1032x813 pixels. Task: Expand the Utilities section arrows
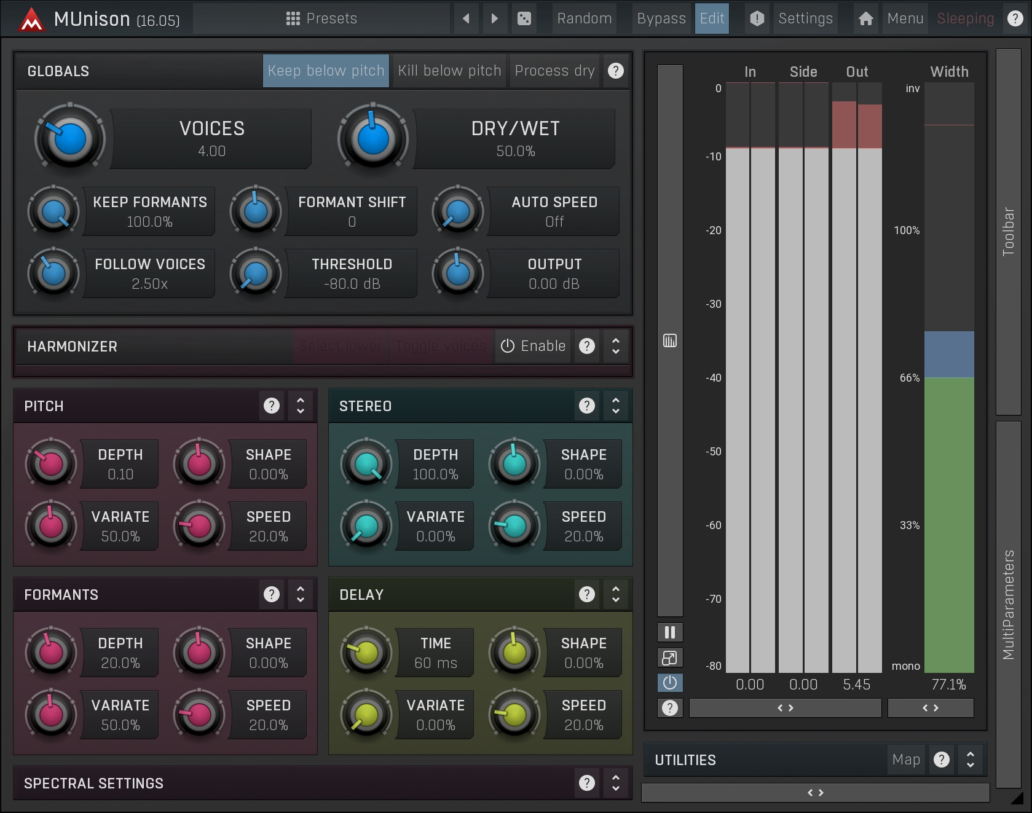[971, 760]
